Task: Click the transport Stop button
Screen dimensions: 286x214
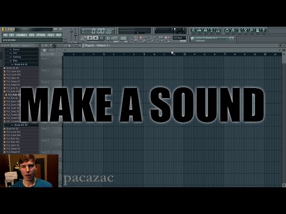Action: (x=96, y=37)
